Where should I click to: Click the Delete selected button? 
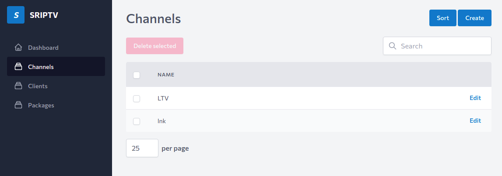point(154,46)
